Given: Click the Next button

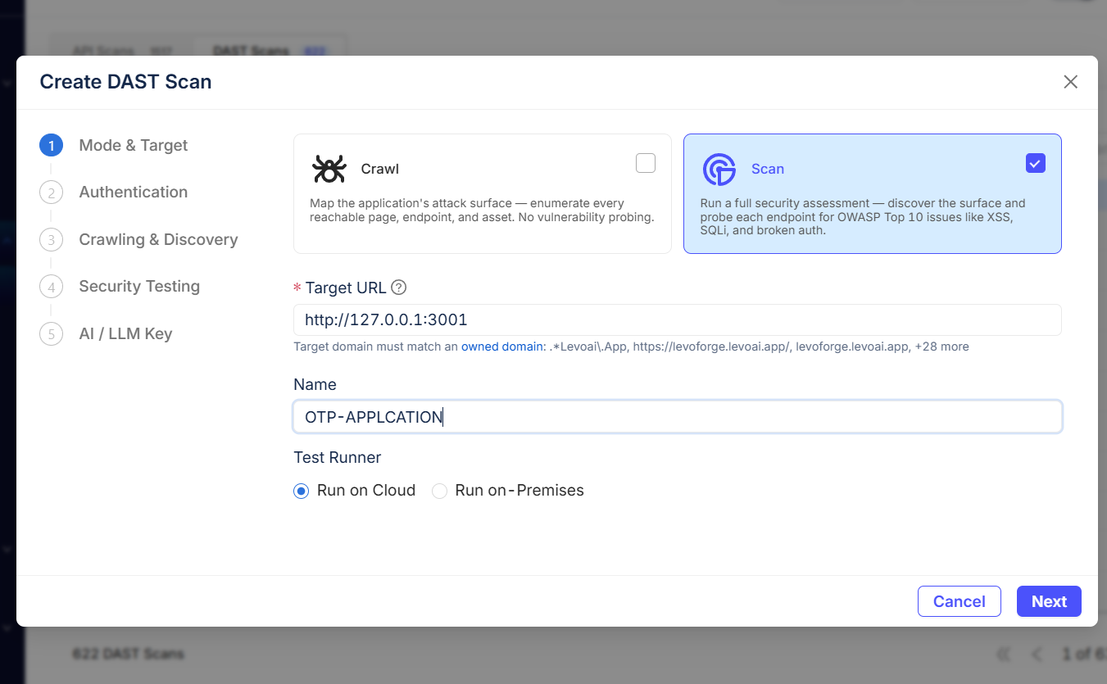Looking at the screenshot, I should pyautogui.click(x=1049, y=601).
